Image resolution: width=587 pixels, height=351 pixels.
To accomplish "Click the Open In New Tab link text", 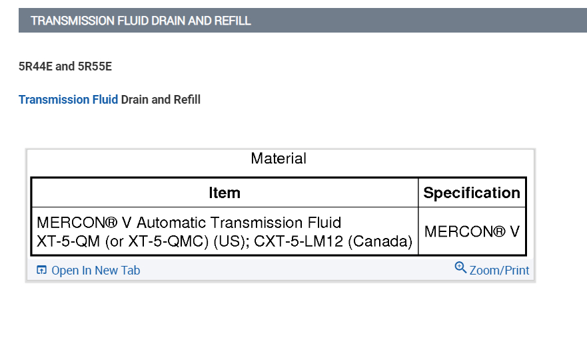I will [95, 271].
